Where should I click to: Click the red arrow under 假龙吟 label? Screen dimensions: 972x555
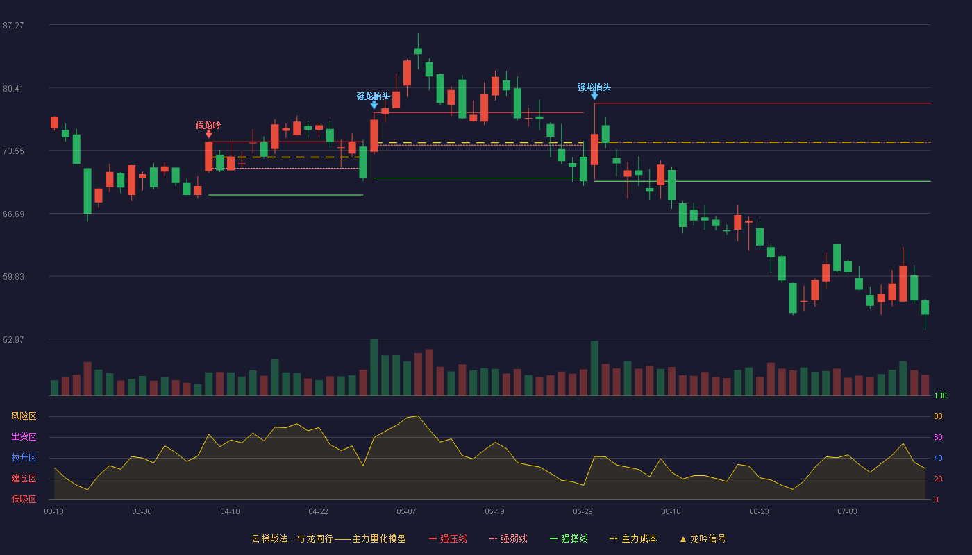tap(209, 134)
